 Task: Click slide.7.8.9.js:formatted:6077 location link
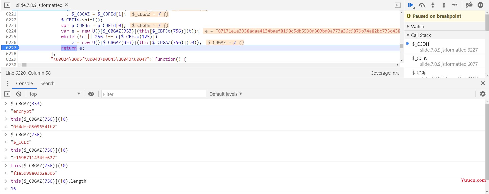pos(449,64)
